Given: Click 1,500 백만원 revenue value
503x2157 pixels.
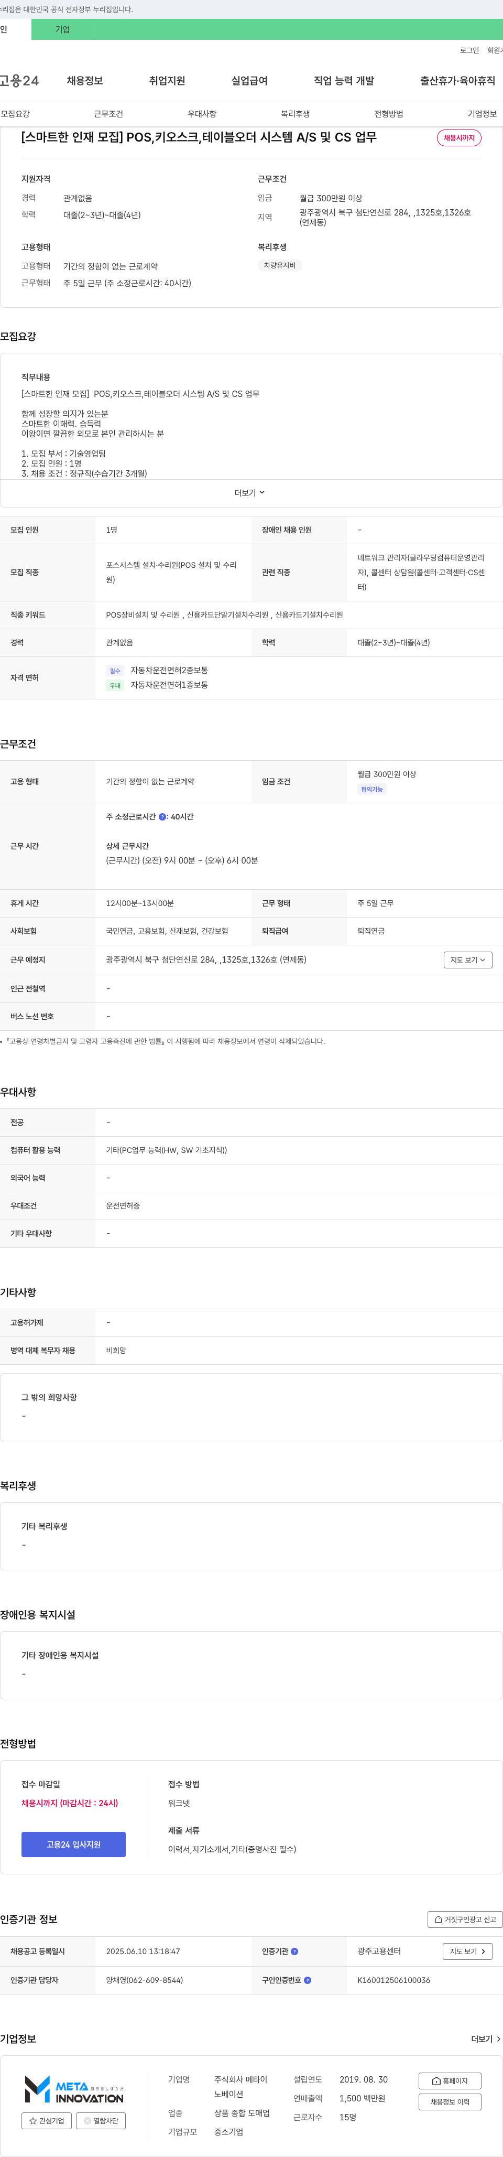Looking at the screenshot, I should pos(363,2098).
